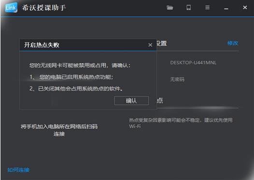Click the hotspot instability Wi-Fi notice
The width and height of the screenshot is (254, 180).
coord(181,123)
